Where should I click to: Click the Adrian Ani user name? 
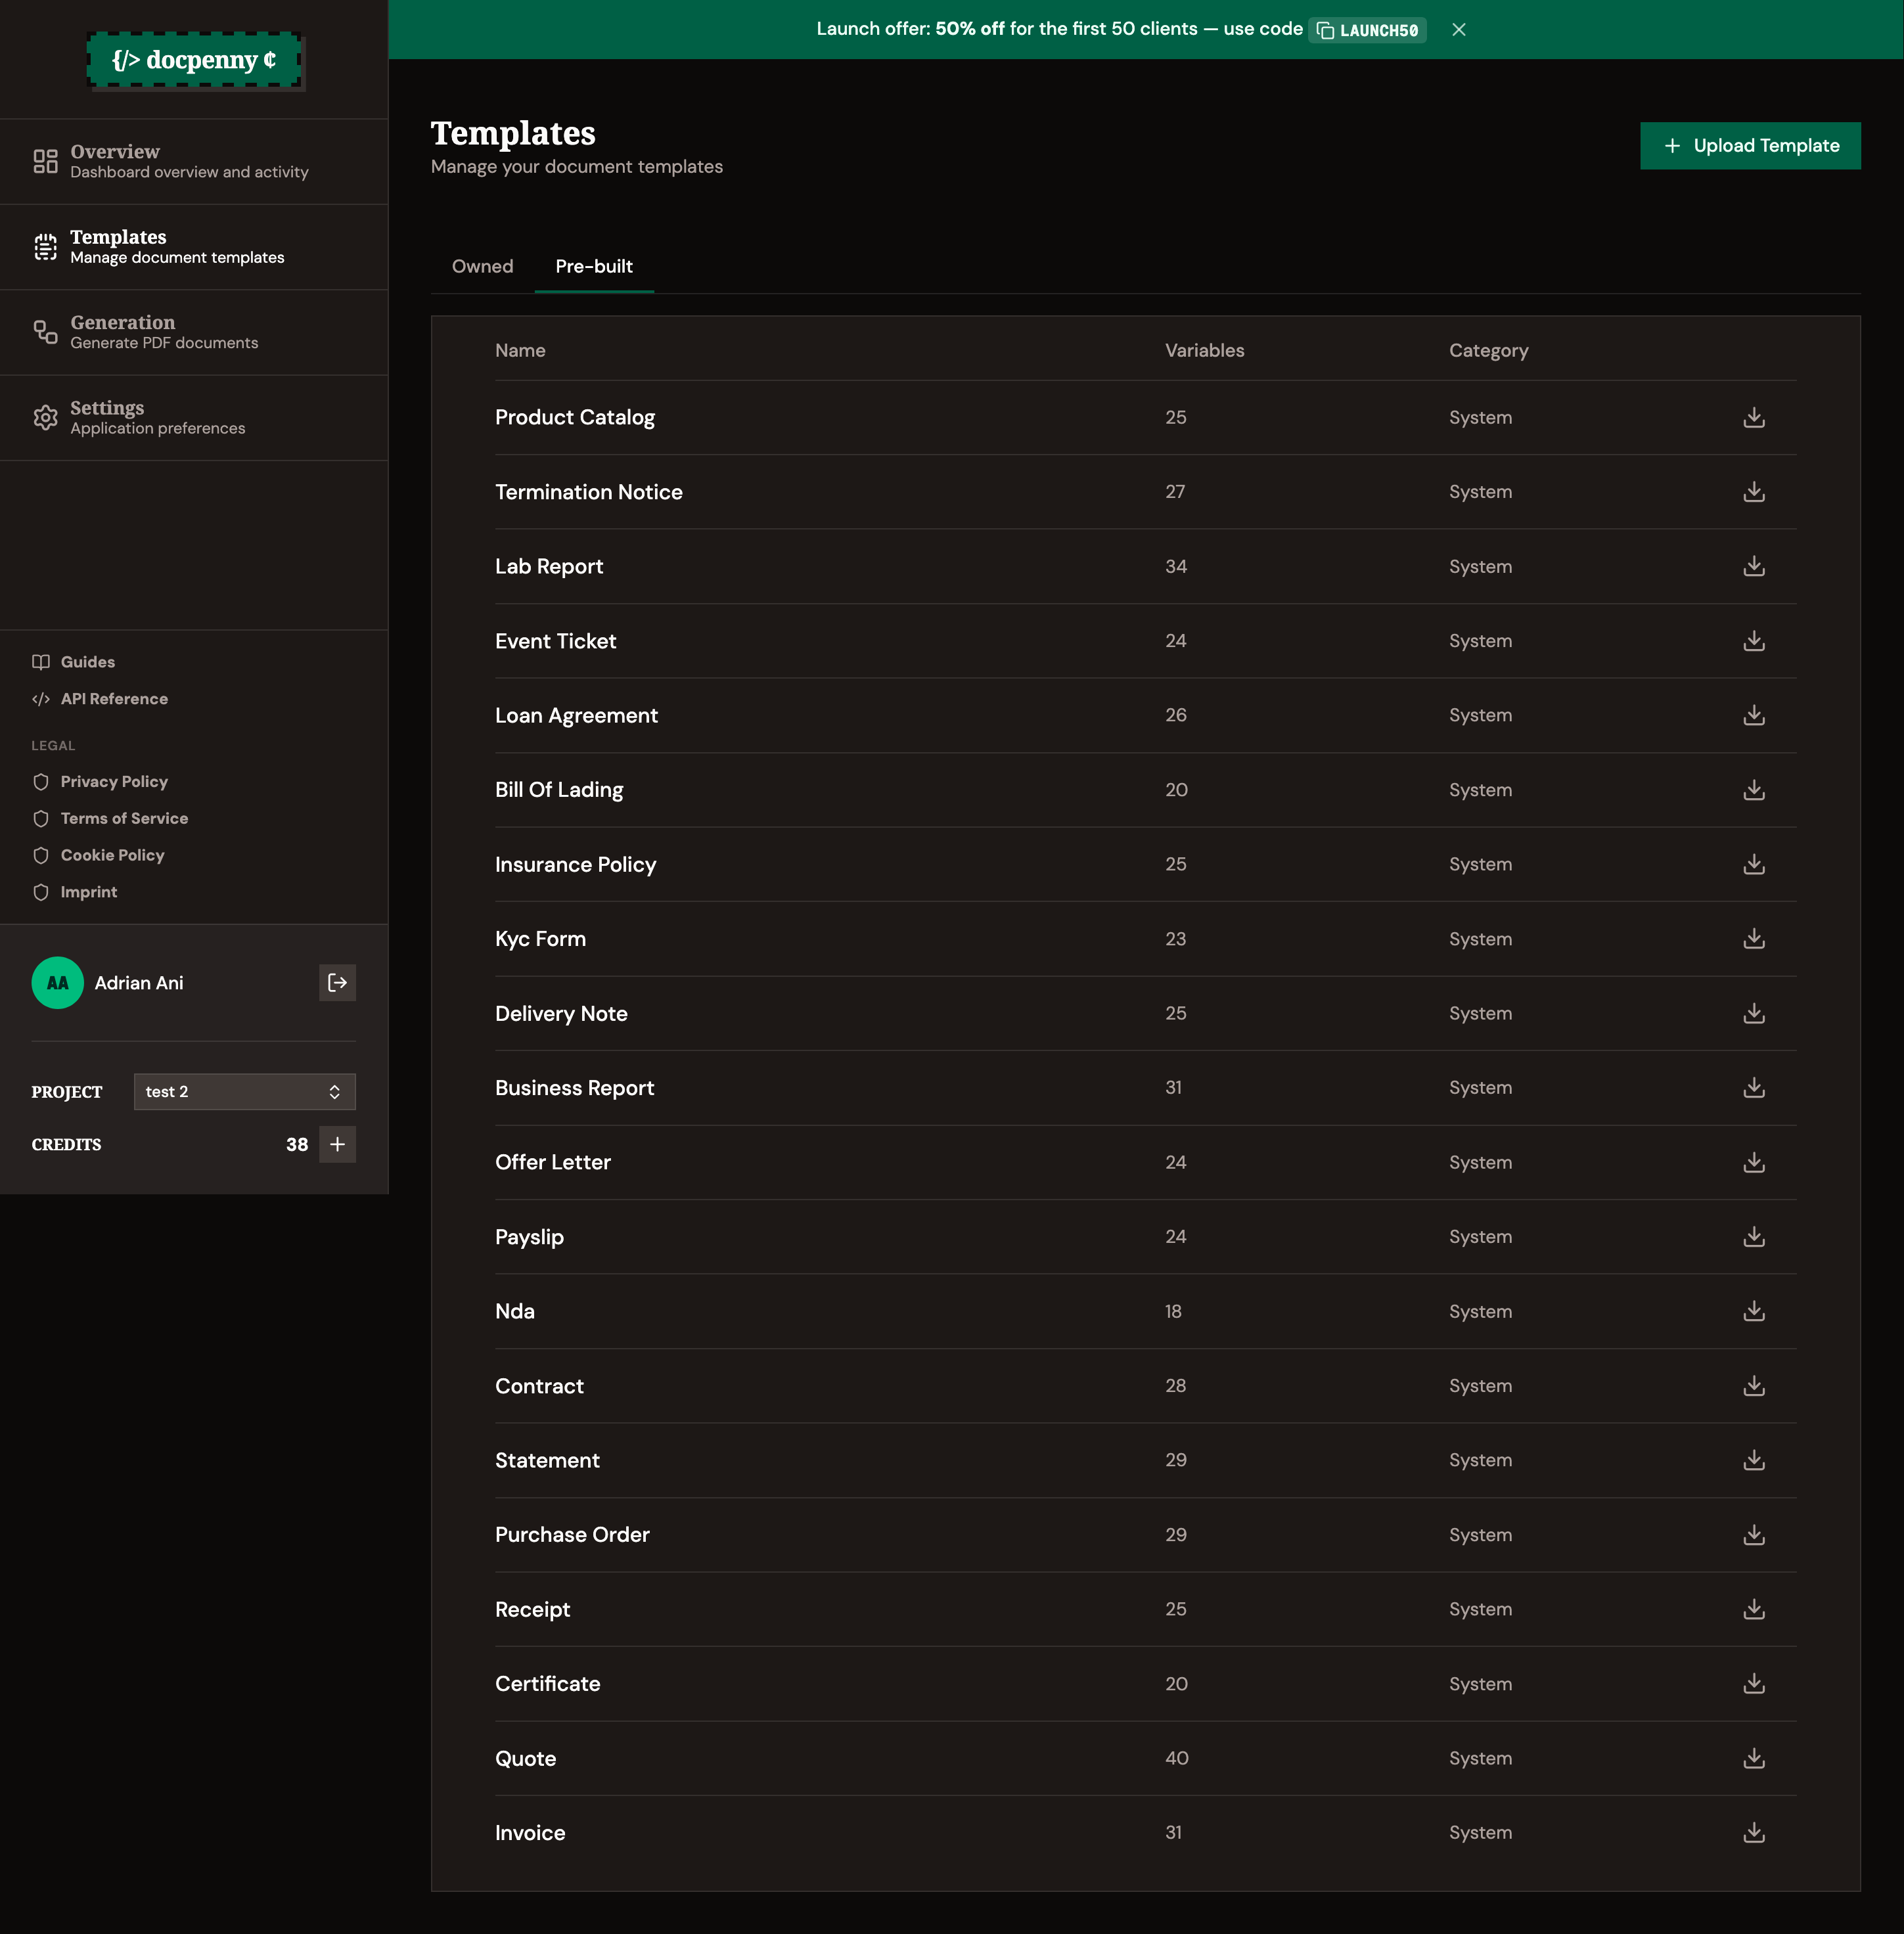click(139, 983)
